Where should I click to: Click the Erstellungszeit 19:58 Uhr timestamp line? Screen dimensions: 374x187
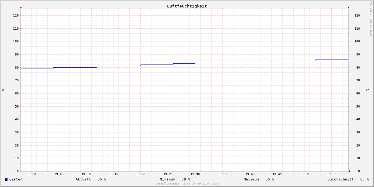click(187, 184)
